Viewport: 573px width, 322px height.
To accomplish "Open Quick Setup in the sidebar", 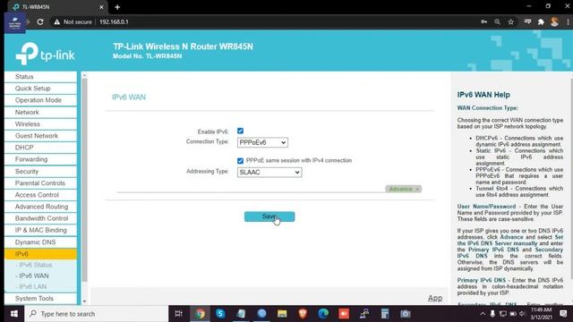I will pos(40,89).
